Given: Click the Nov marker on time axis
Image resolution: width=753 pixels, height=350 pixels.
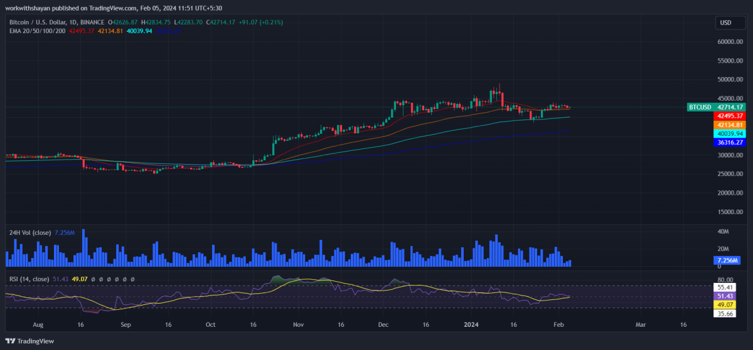Looking at the screenshot, I should click(299, 326).
